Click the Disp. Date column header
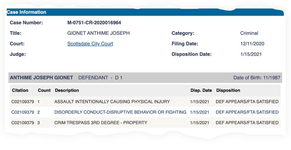This screenshot has width=291, height=150. click(200, 90)
